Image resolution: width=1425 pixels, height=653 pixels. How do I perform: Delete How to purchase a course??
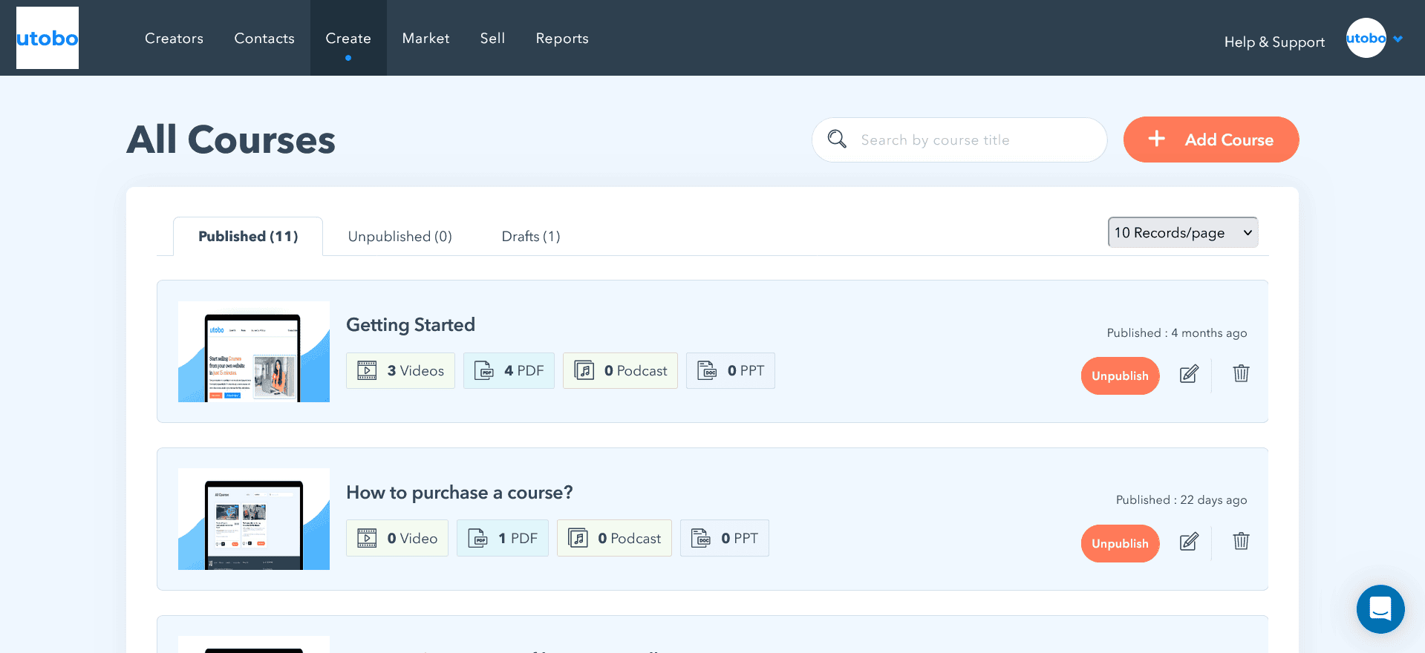click(1241, 541)
